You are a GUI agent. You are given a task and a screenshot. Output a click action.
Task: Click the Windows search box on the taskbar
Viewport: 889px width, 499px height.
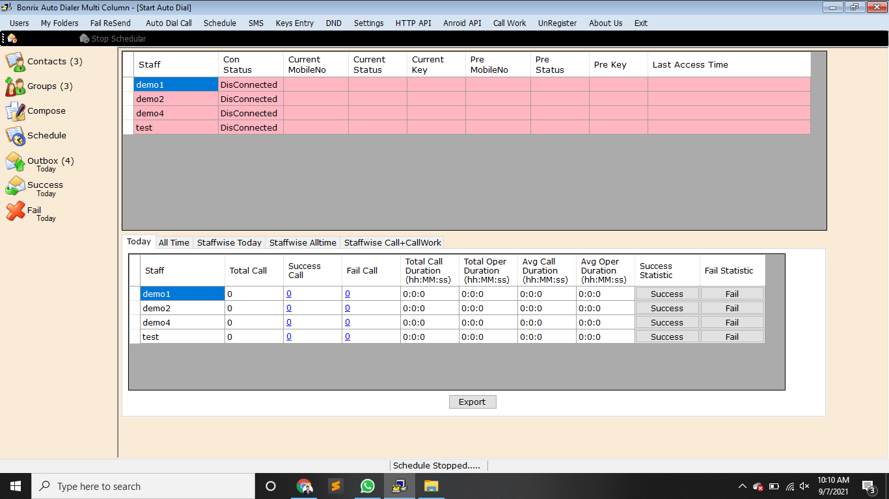(143, 486)
